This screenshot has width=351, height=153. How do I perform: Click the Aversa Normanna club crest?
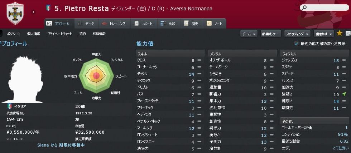(15, 14)
